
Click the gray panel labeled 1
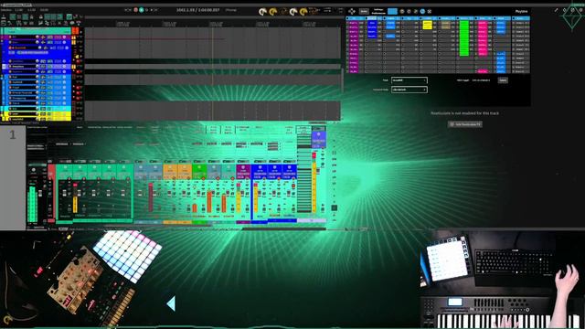pyautogui.click(x=13, y=177)
